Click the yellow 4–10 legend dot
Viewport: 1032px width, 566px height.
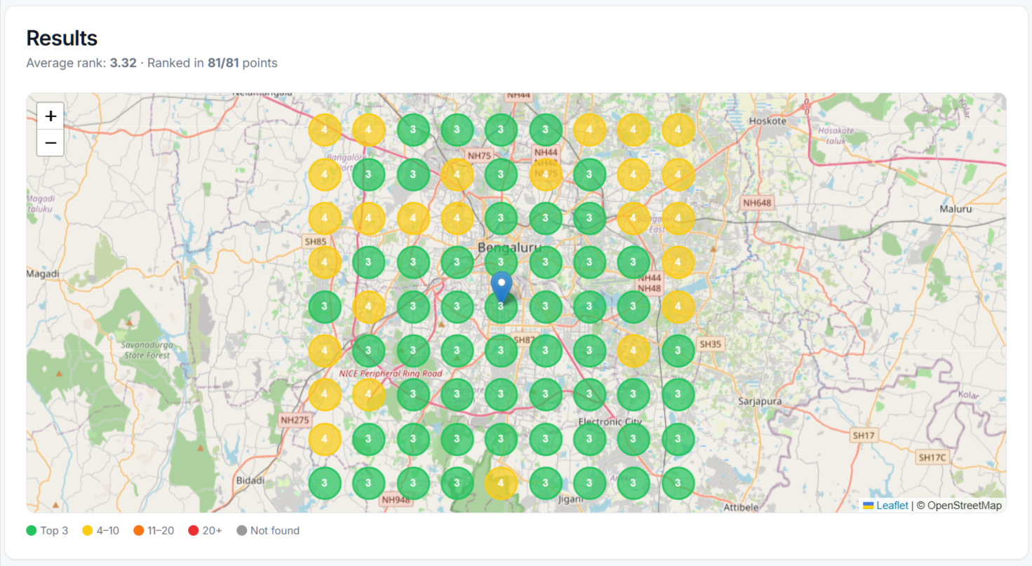click(88, 531)
